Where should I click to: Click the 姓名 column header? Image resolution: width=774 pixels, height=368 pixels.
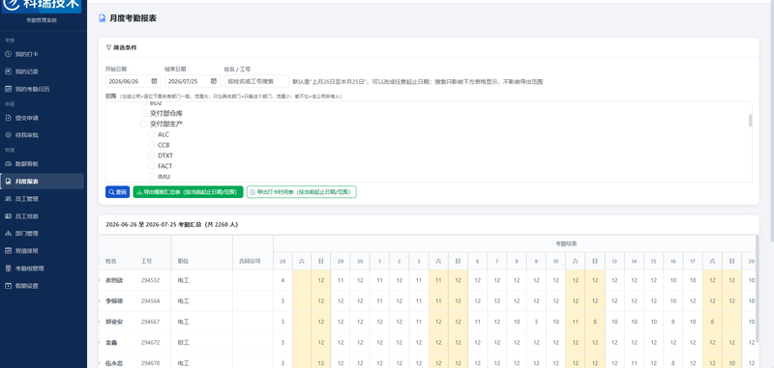point(110,261)
